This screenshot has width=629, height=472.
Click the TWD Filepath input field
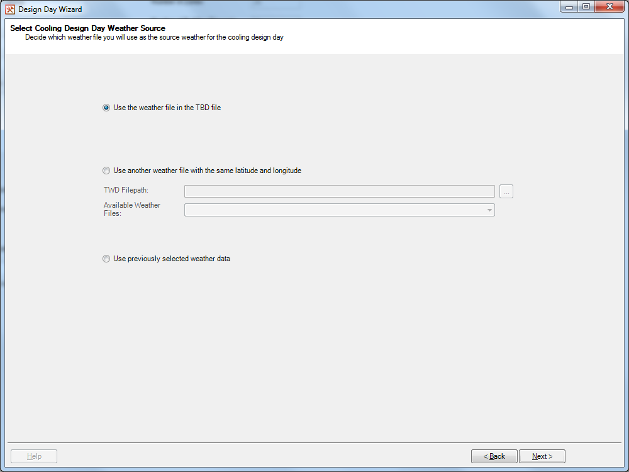(340, 191)
